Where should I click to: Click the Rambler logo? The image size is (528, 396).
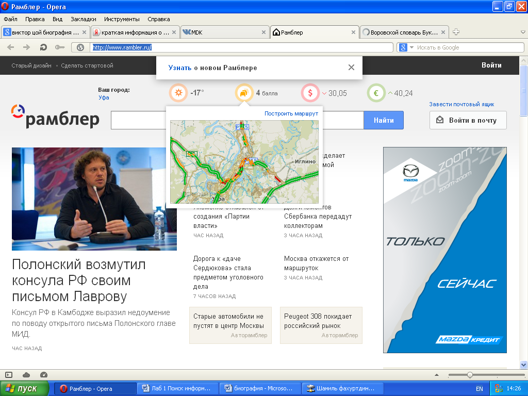pos(55,117)
